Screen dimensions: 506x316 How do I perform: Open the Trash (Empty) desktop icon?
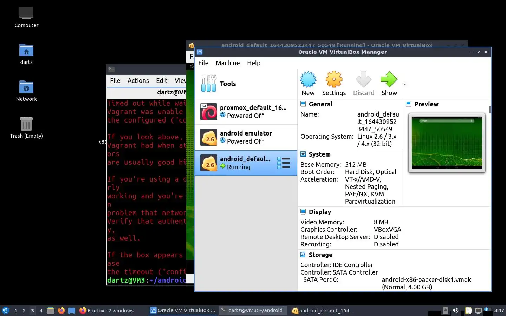coord(26,127)
